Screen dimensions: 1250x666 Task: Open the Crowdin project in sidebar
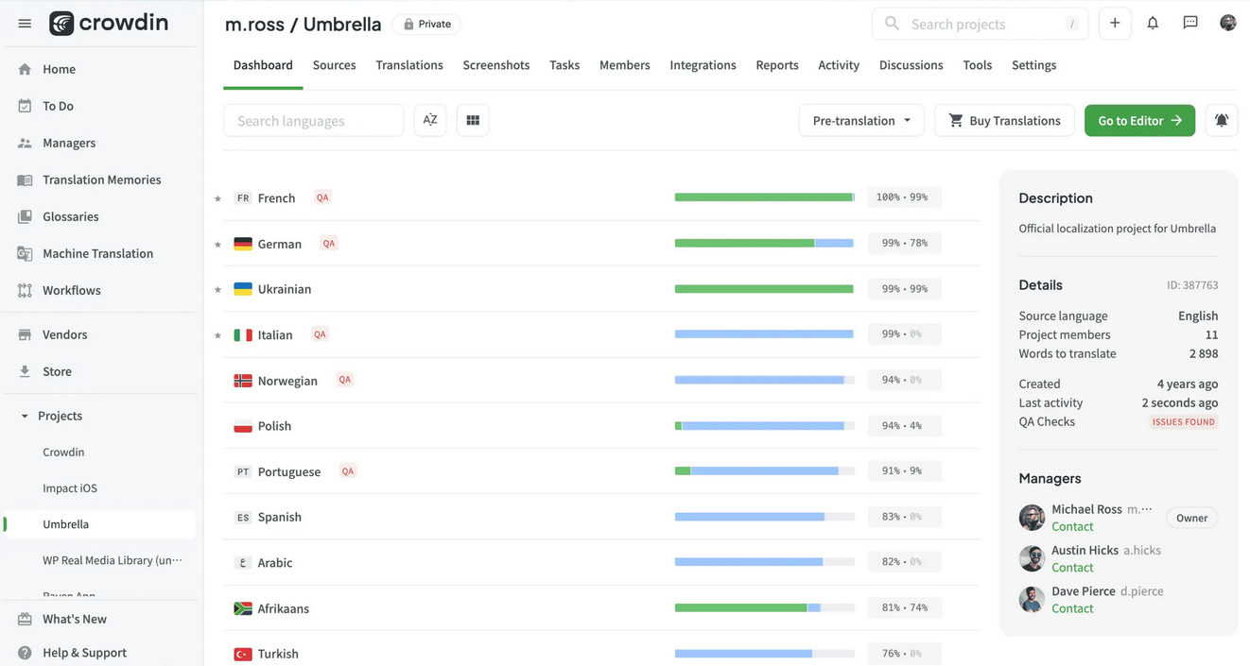point(63,452)
